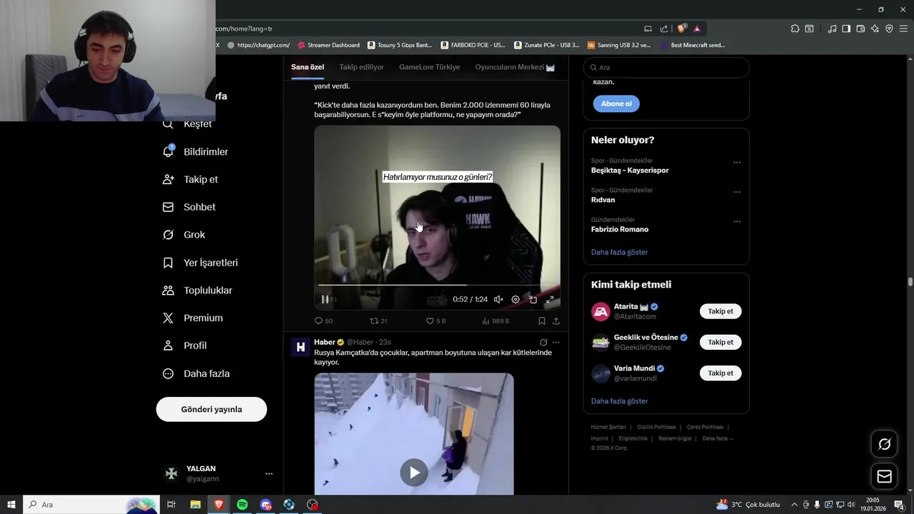View analytics showing 989 B views
Screen dimensions: 914x514
(496, 321)
